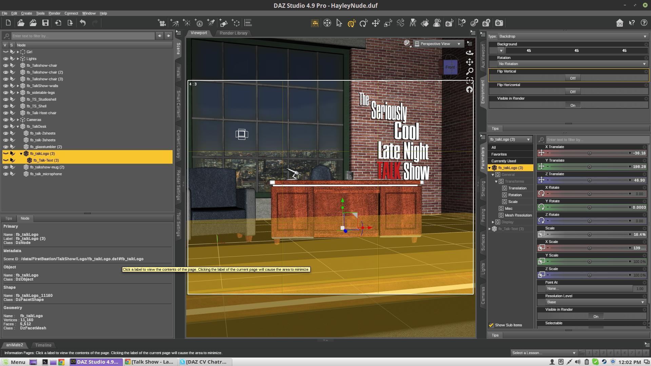
Task: Click the viewport Frame icon
Action: click(470, 80)
